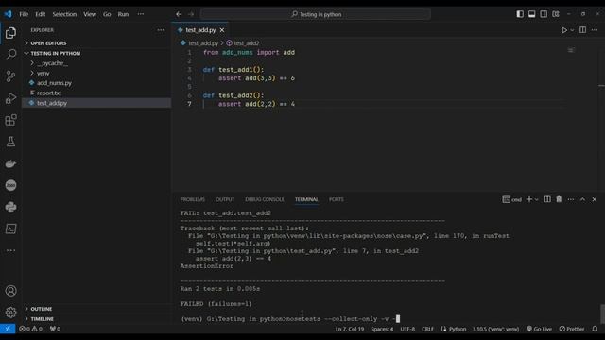Go forward navigation arrow

191,14
